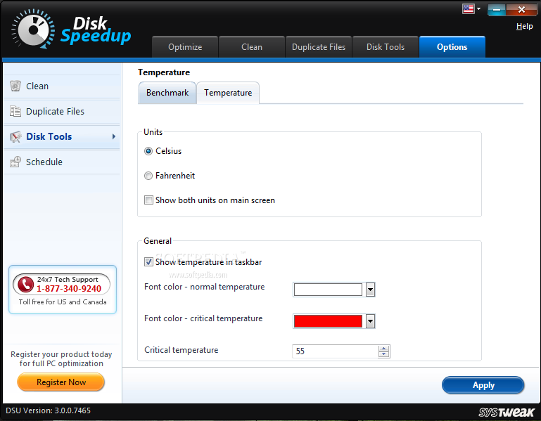Switch to the Optimize tab
Screen dimensions: 541x421
185,47
